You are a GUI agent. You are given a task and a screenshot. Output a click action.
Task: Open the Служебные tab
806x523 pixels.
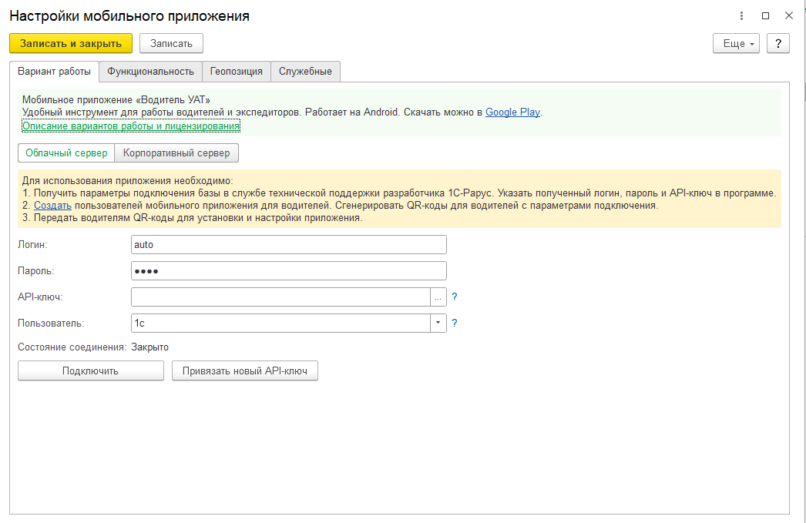click(305, 71)
